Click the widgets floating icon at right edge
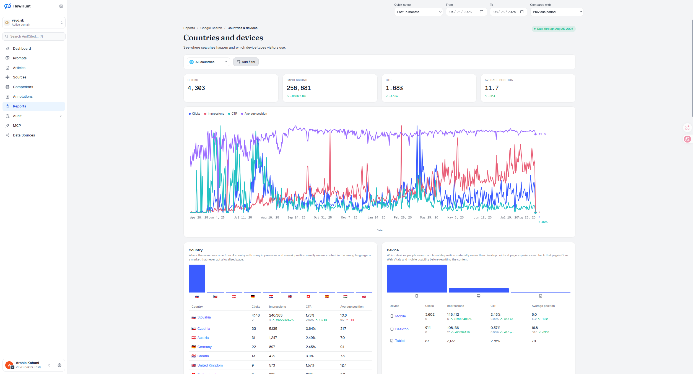This screenshot has width=693, height=374. 687,127
